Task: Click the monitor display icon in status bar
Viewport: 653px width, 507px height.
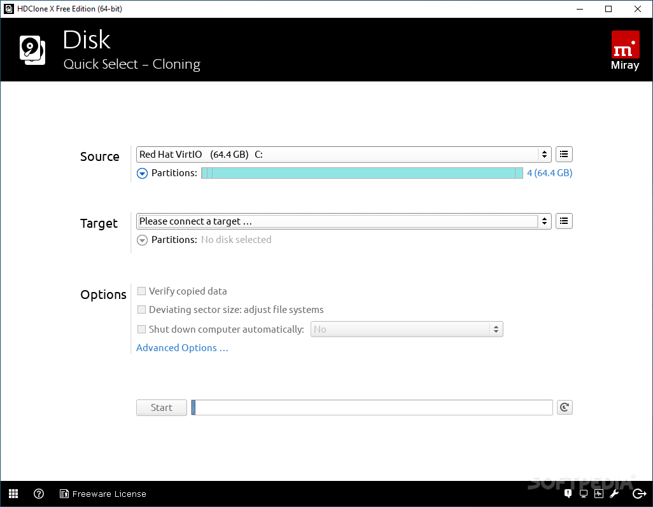Action: click(x=584, y=494)
